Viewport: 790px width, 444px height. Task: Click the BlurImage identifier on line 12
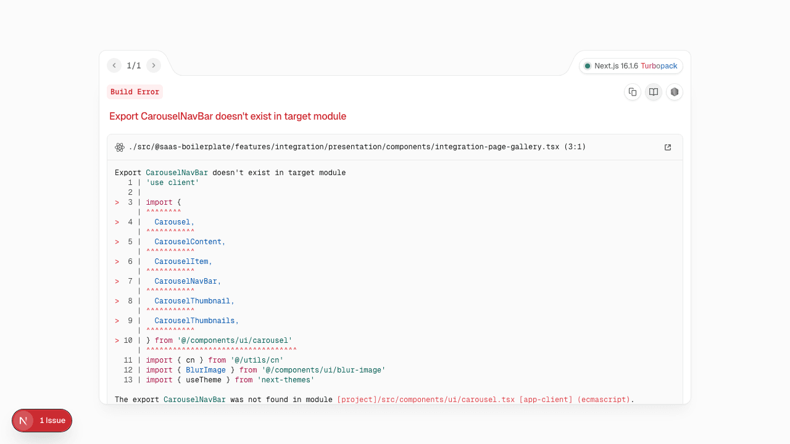[x=206, y=370]
